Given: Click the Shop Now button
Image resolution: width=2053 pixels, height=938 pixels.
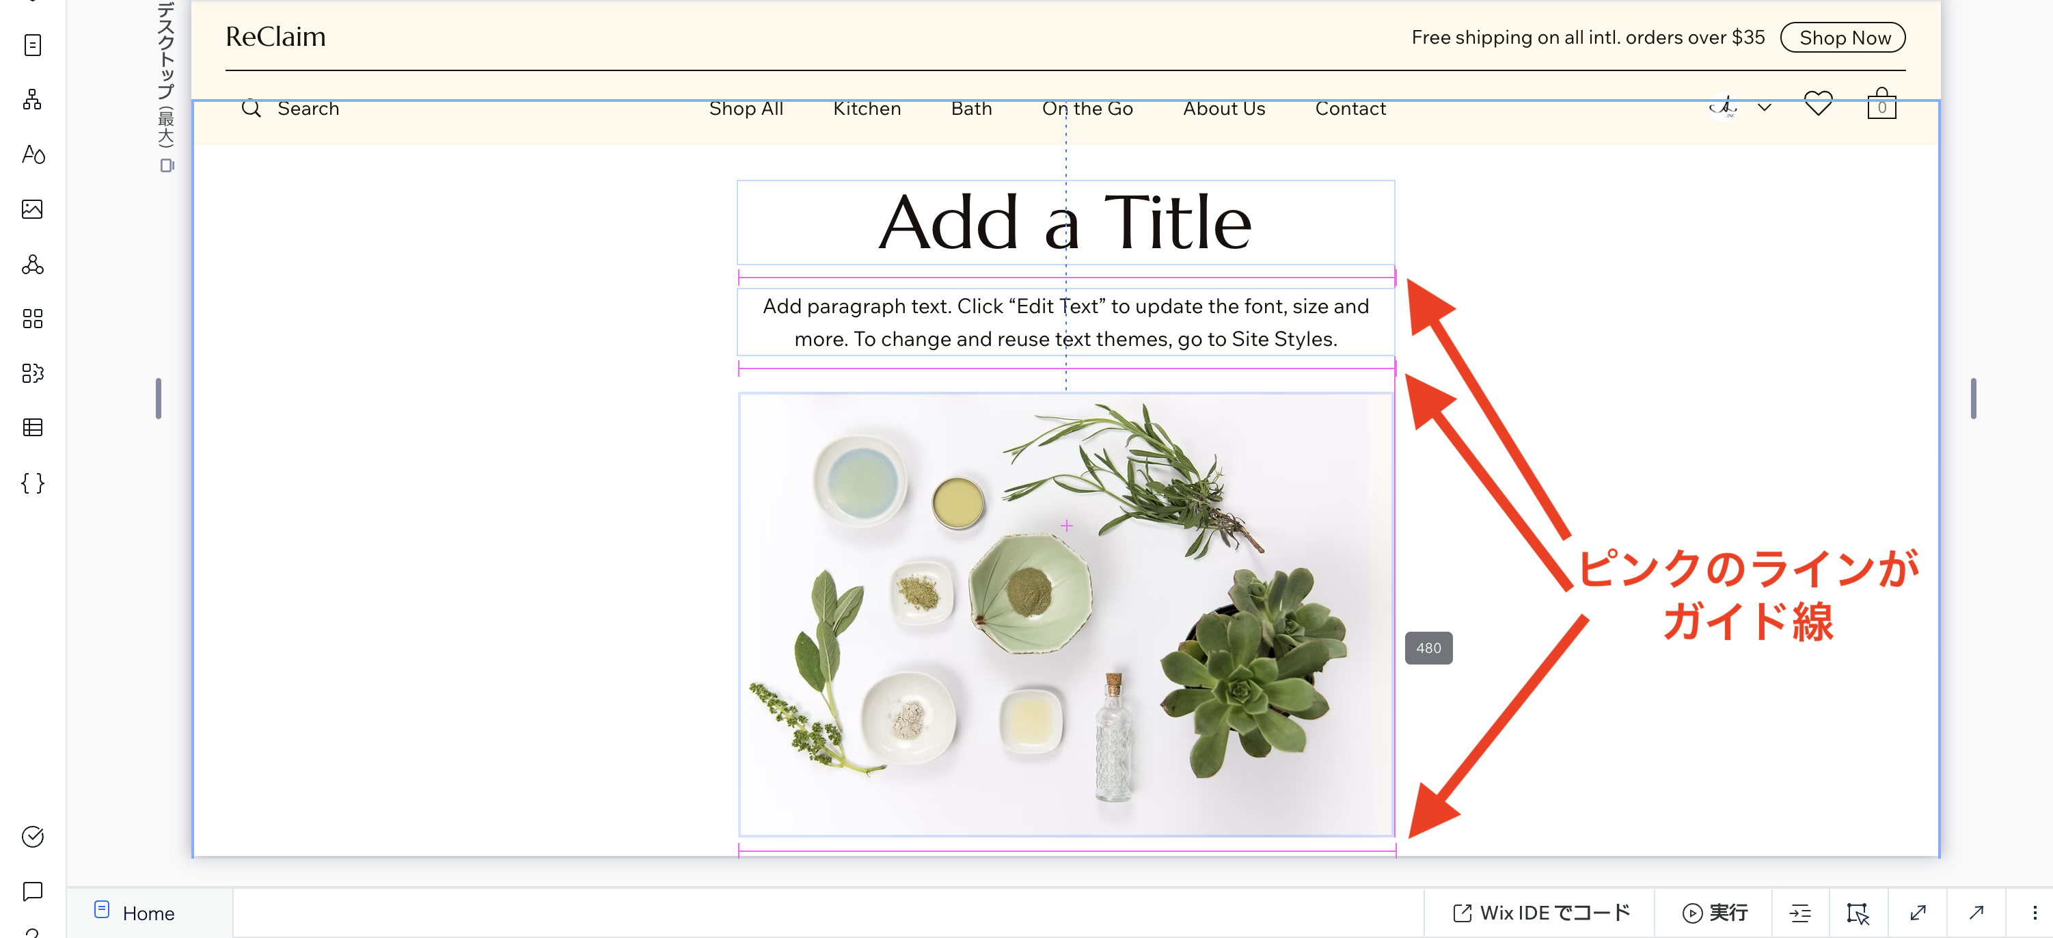Looking at the screenshot, I should pyautogui.click(x=1843, y=38).
